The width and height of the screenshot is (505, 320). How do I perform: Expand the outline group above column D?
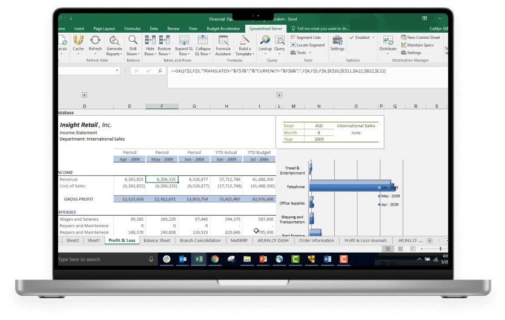[x=84, y=95]
